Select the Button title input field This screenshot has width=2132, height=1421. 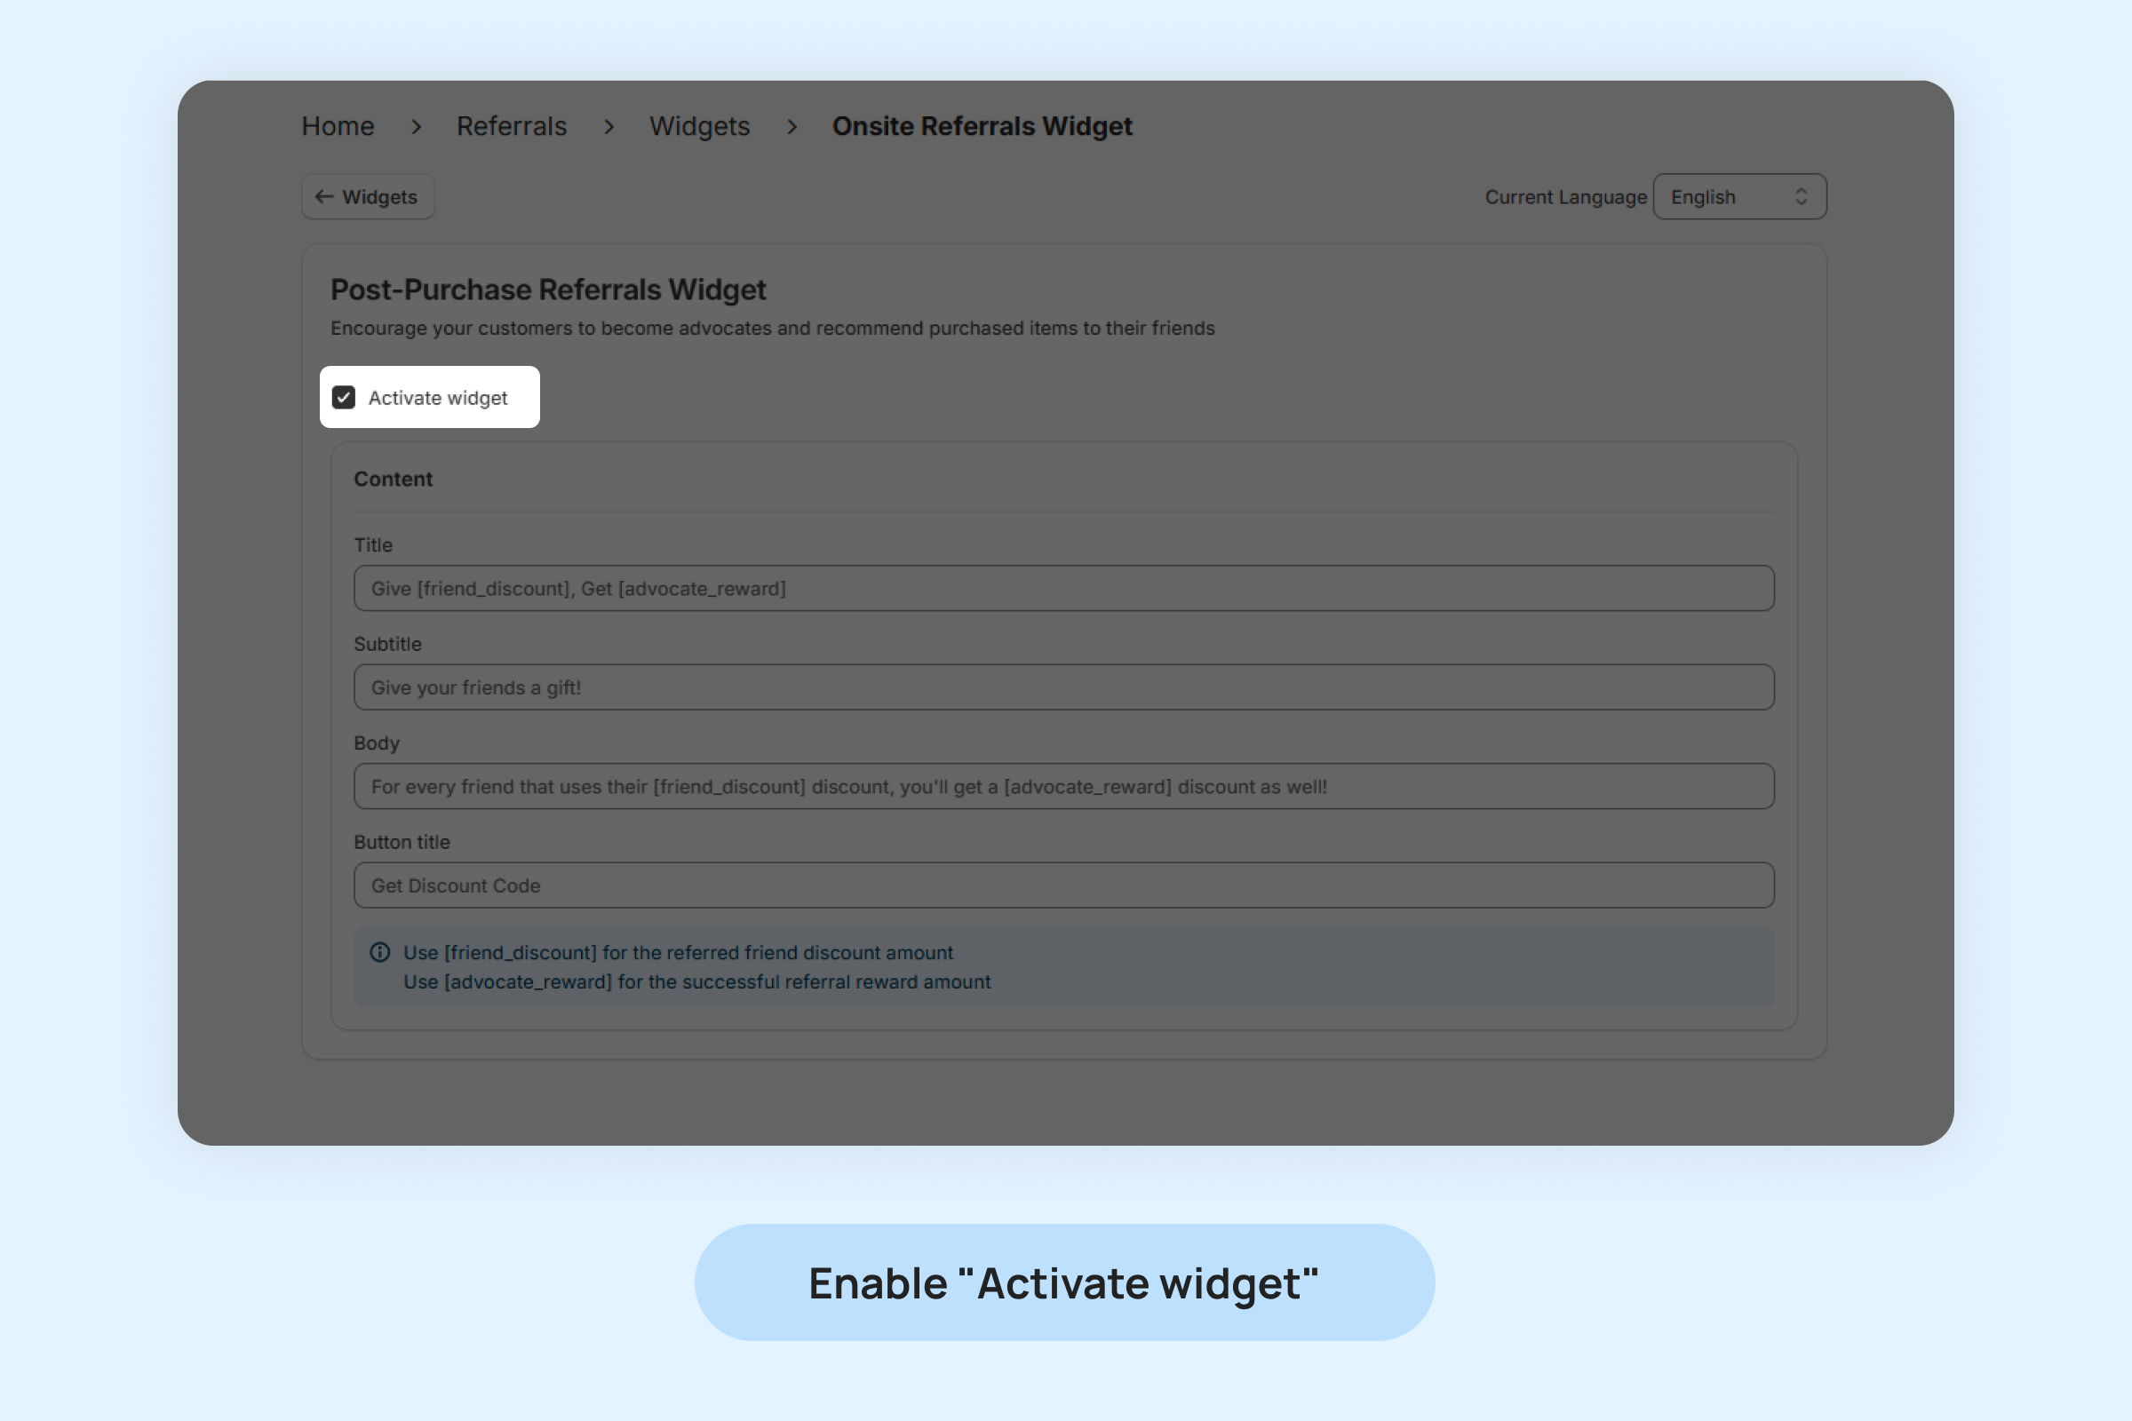[1063, 885]
